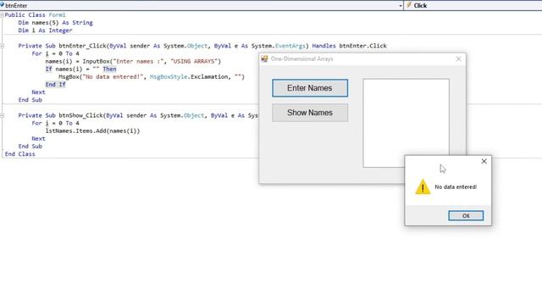
Task: Close the No data entered message box
Action: (x=484, y=161)
